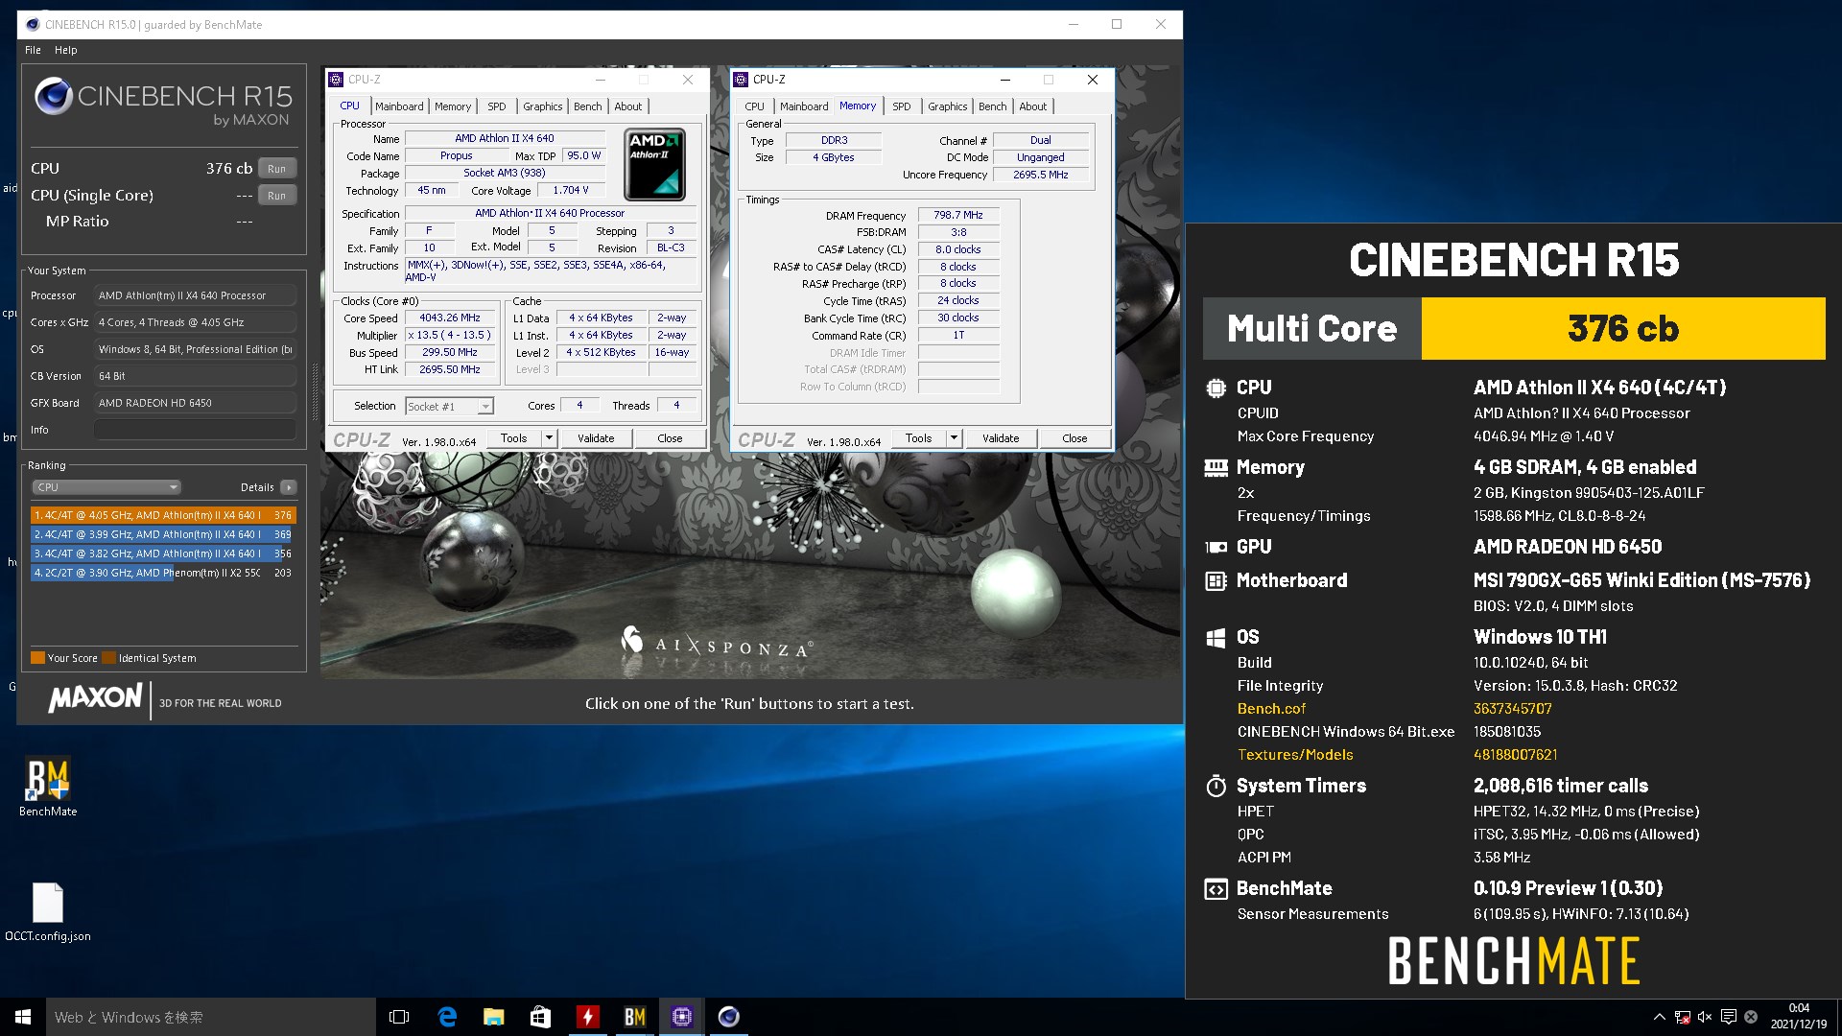Open the network status tray icon

[x=1682, y=1017]
